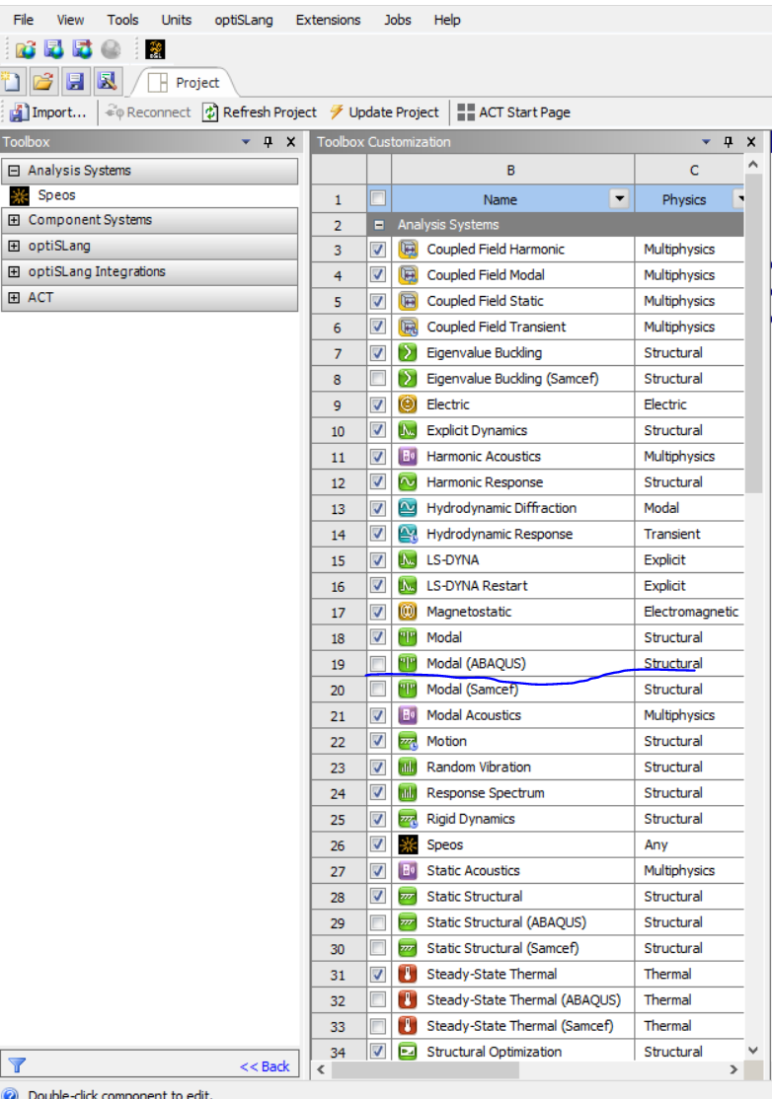
Task: Expand optiSLang Integrations group
Action: [13, 271]
